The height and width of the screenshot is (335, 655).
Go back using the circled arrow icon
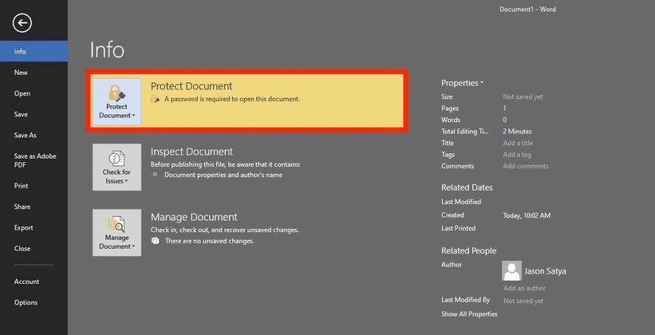[x=22, y=22]
